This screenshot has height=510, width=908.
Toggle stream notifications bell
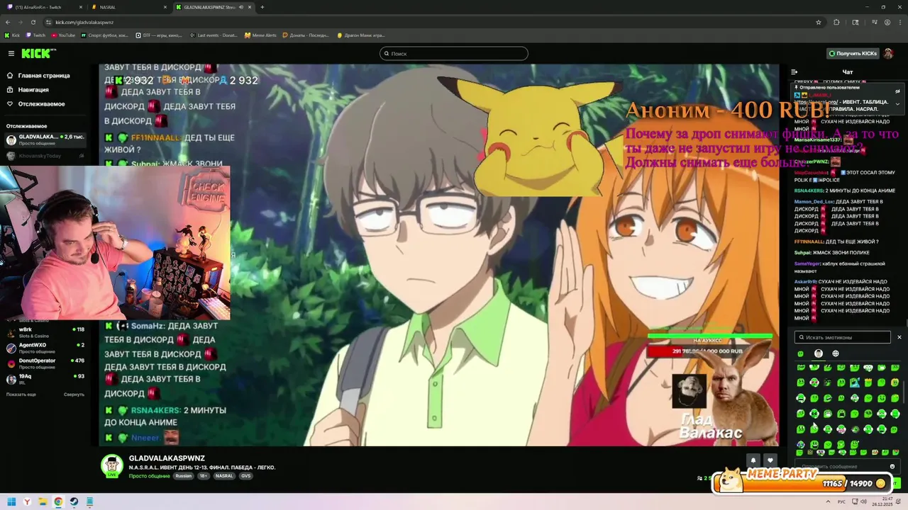pos(753,460)
